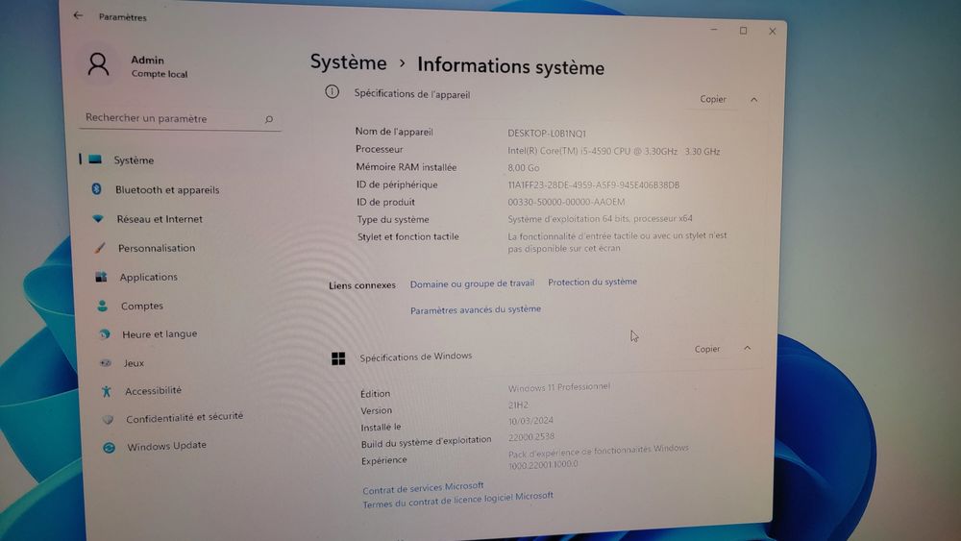961x541 pixels.
Task: Click the Accessibilité figure icon
Action: (x=107, y=391)
